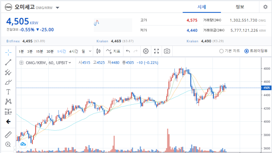This screenshot has height=153, width=272.
Task: Click the 4505 current price axis label
Action: pyautogui.click(x=267, y=88)
